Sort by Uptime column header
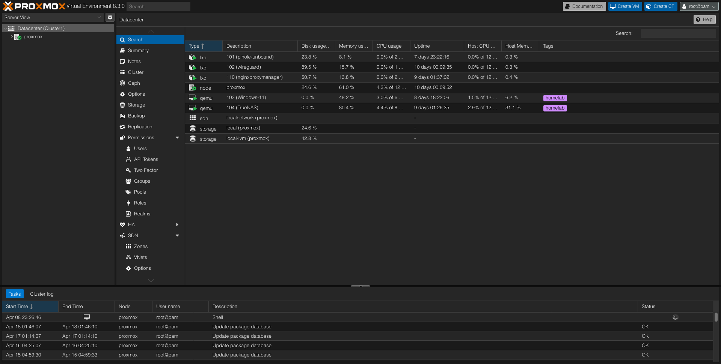Viewport: 721px width, 364px height. point(437,46)
